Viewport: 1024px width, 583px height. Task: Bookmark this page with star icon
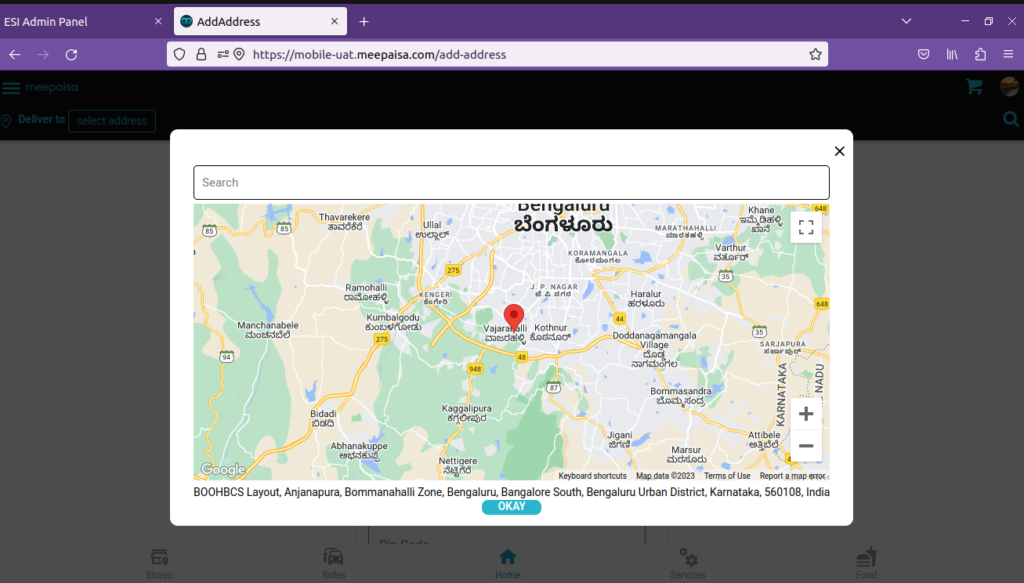pos(815,54)
